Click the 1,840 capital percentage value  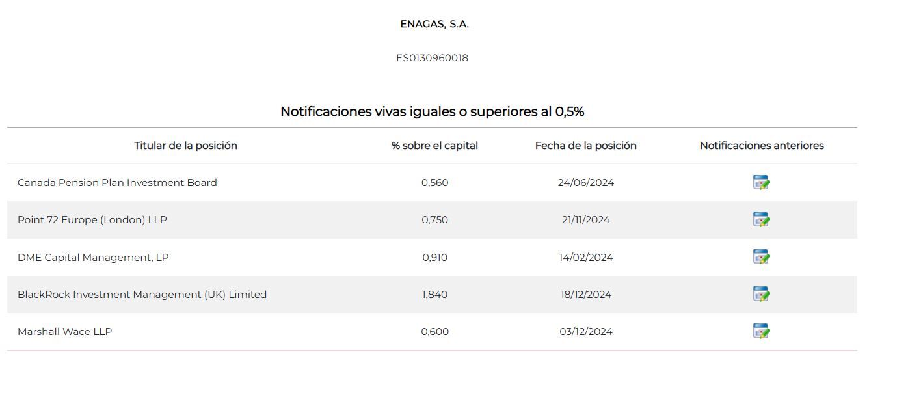pos(434,295)
